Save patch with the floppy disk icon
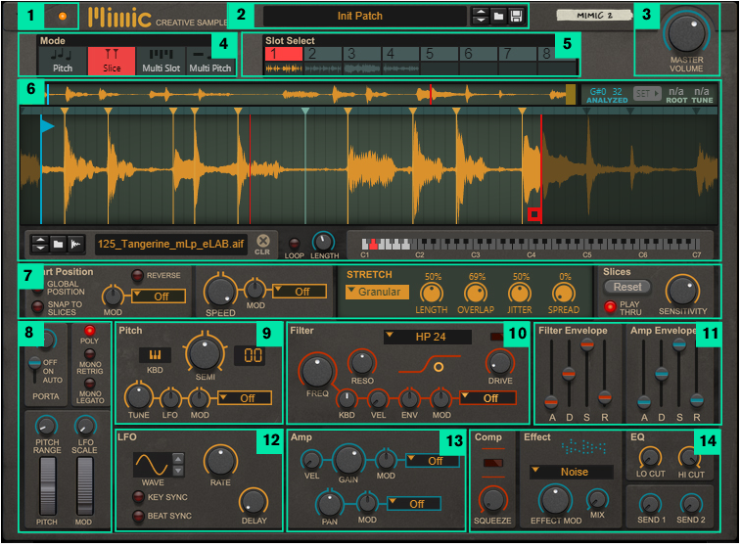Viewport: 741px width, 547px height. pos(516,17)
